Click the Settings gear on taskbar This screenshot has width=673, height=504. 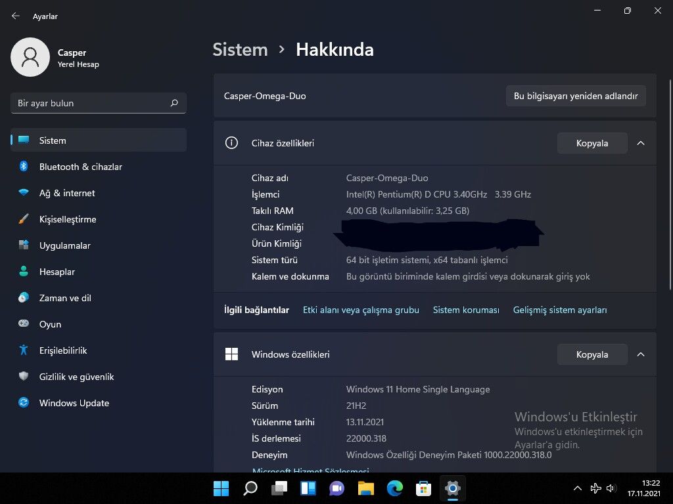tap(452, 488)
